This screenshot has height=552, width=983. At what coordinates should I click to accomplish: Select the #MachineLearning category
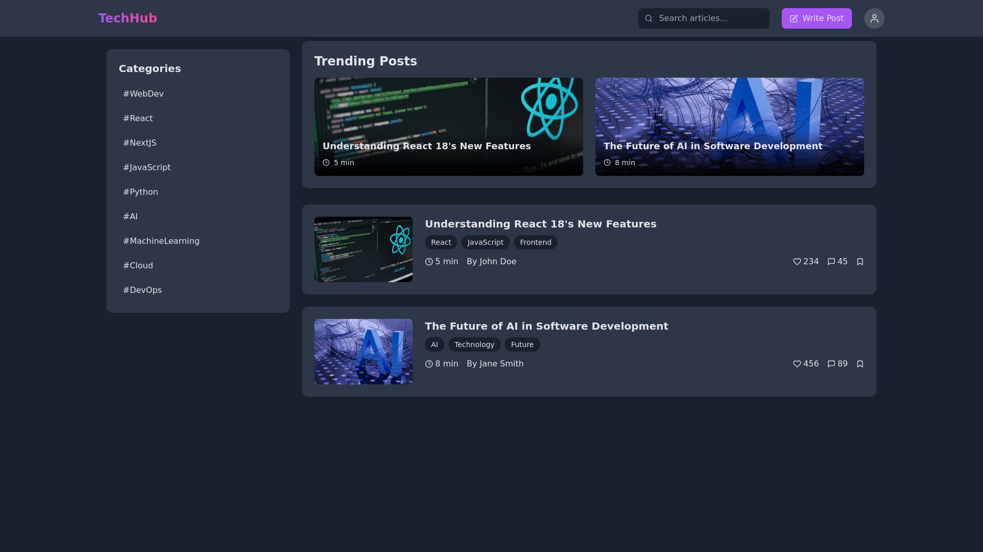coord(161,241)
